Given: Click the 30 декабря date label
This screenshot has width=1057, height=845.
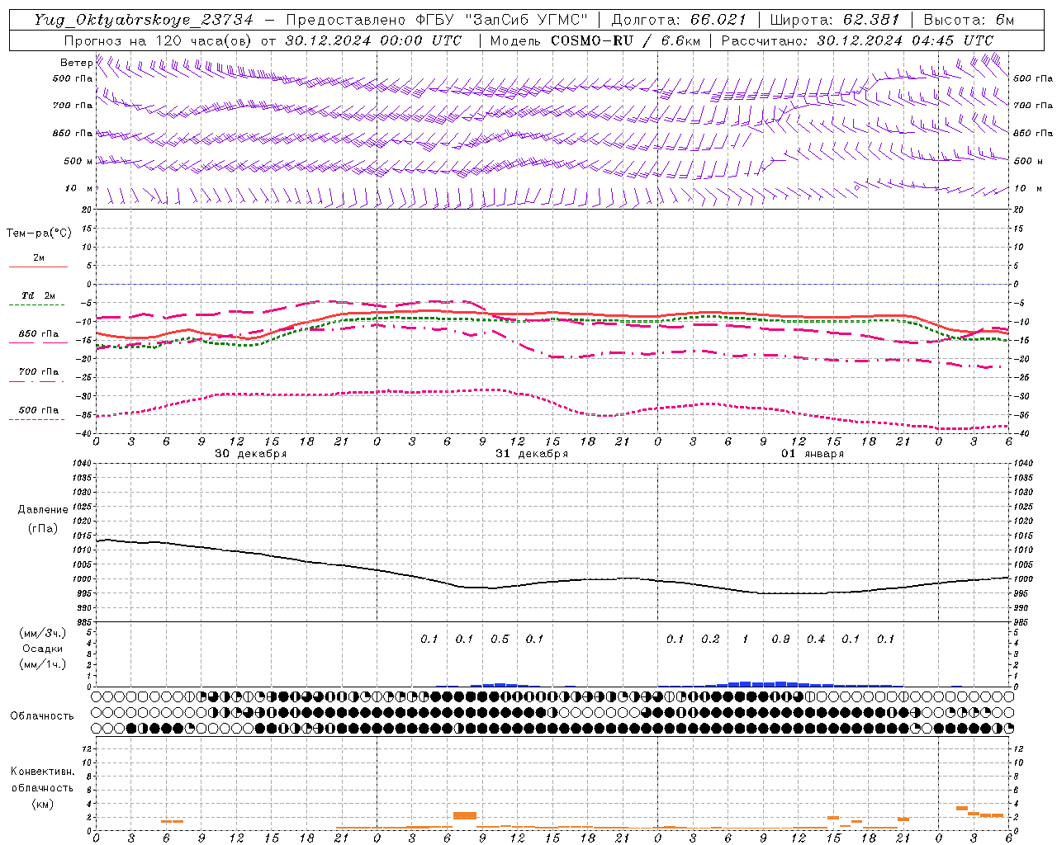Looking at the screenshot, I should (251, 454).
